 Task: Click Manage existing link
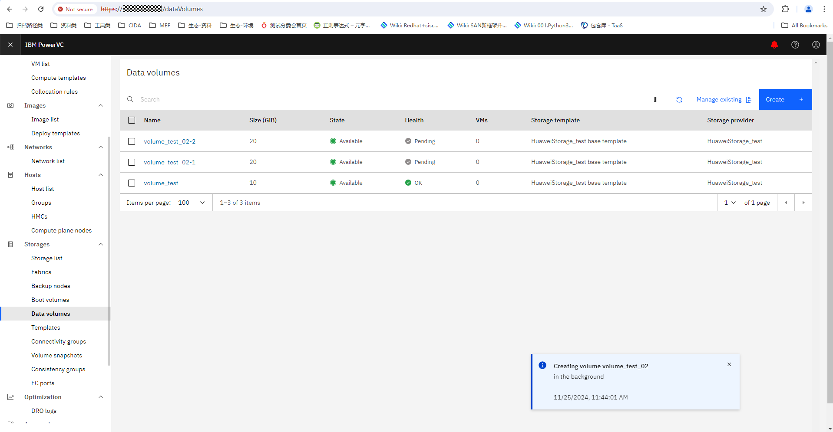(x=724, y=99)
